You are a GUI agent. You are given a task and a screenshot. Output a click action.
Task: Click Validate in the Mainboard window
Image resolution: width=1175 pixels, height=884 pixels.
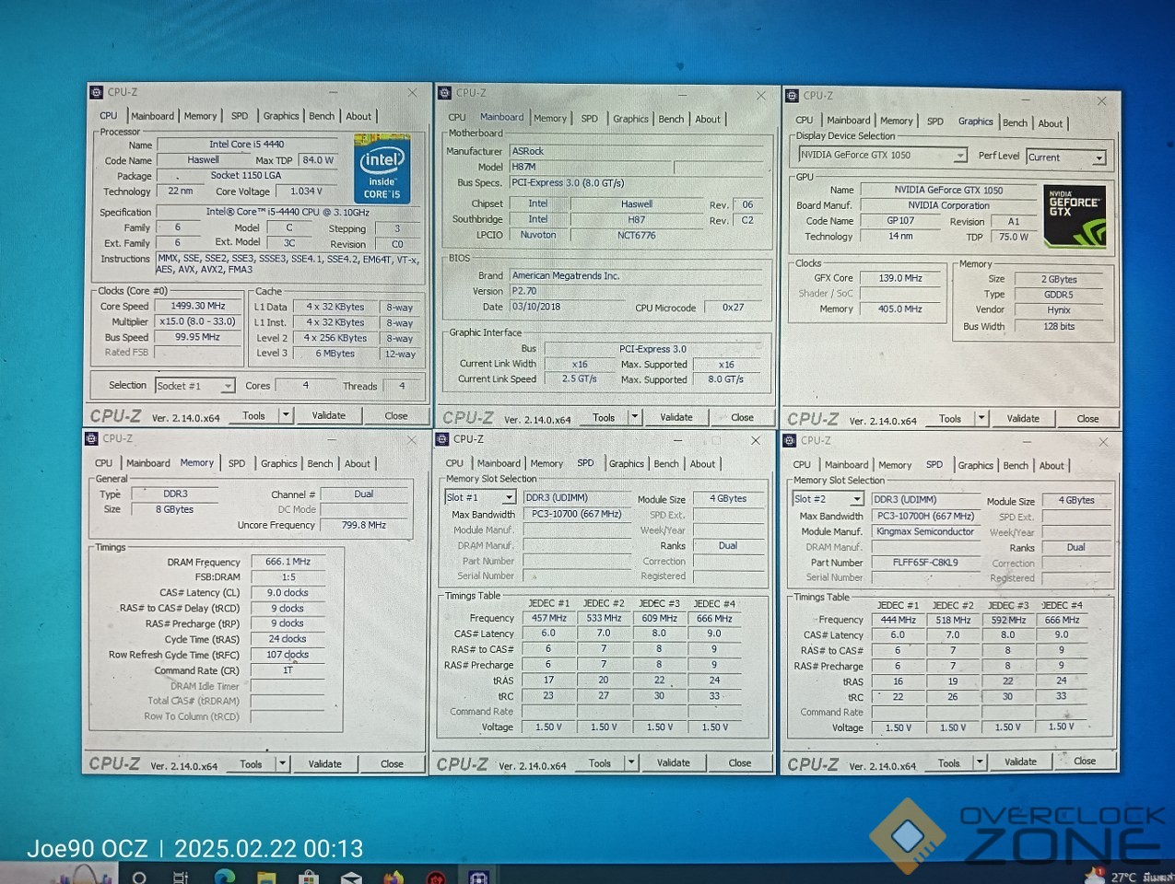pos(676,417)
